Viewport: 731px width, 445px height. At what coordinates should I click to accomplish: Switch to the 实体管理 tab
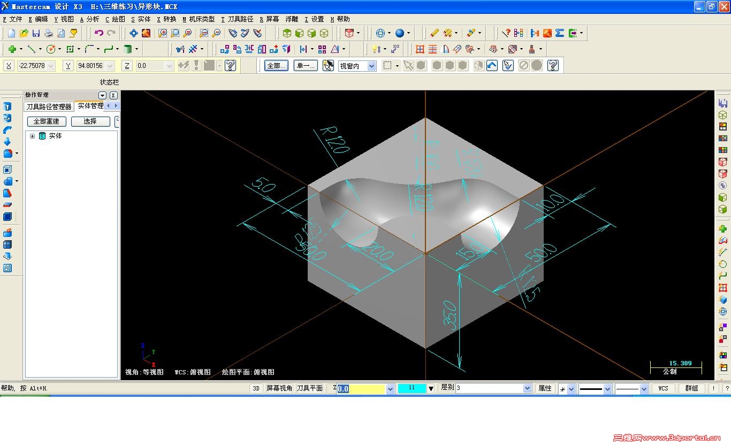(x=90, y=106)
